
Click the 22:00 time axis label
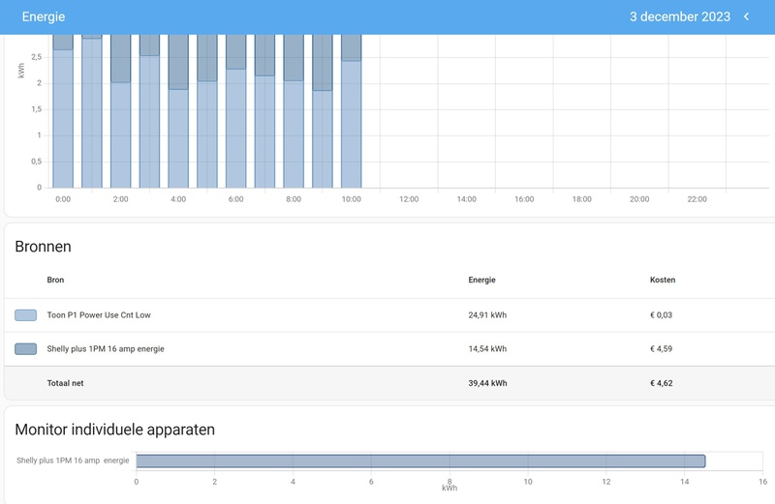coord(697,199)
